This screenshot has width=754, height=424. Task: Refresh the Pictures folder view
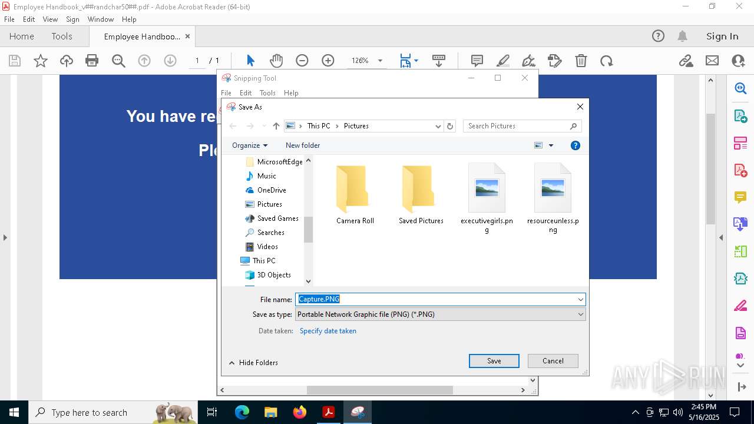pyautogui.click(x=450, y=126)
